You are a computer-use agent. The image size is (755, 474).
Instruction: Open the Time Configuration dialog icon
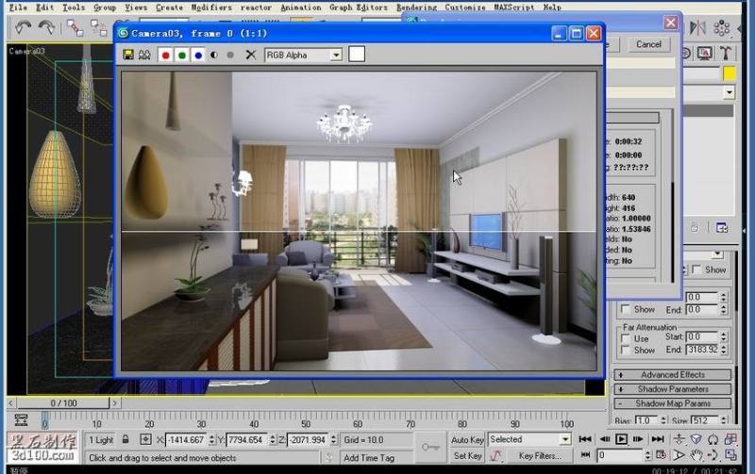point(662,454)
